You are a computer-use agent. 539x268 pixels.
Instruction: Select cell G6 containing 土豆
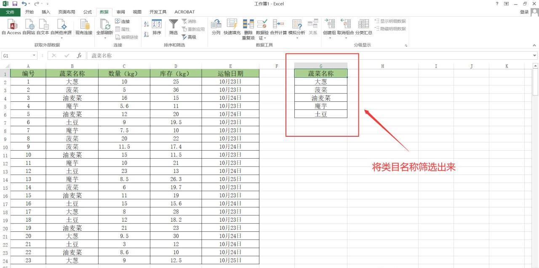pos(321,114)
